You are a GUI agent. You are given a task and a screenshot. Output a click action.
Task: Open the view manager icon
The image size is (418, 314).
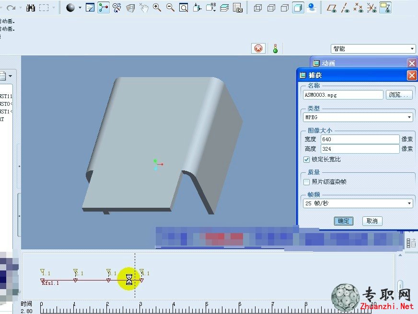click(x=238, y=8)
